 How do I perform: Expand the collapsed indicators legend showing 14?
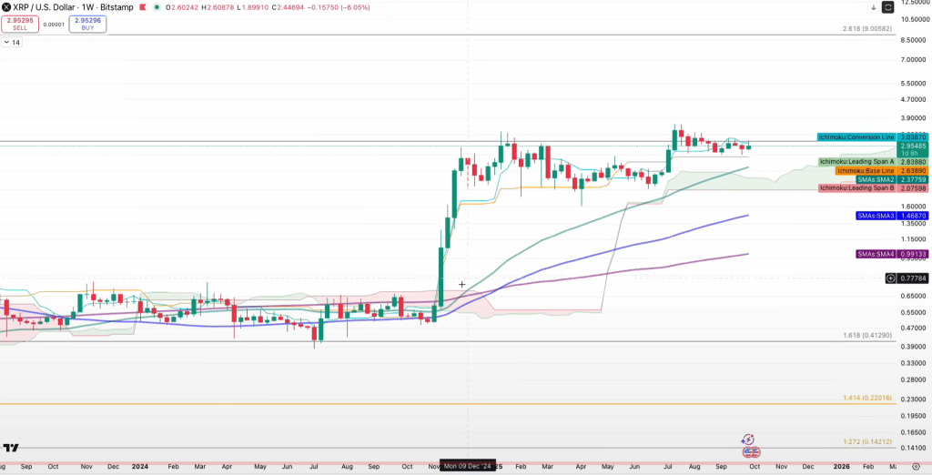click(x=12, y=43)
